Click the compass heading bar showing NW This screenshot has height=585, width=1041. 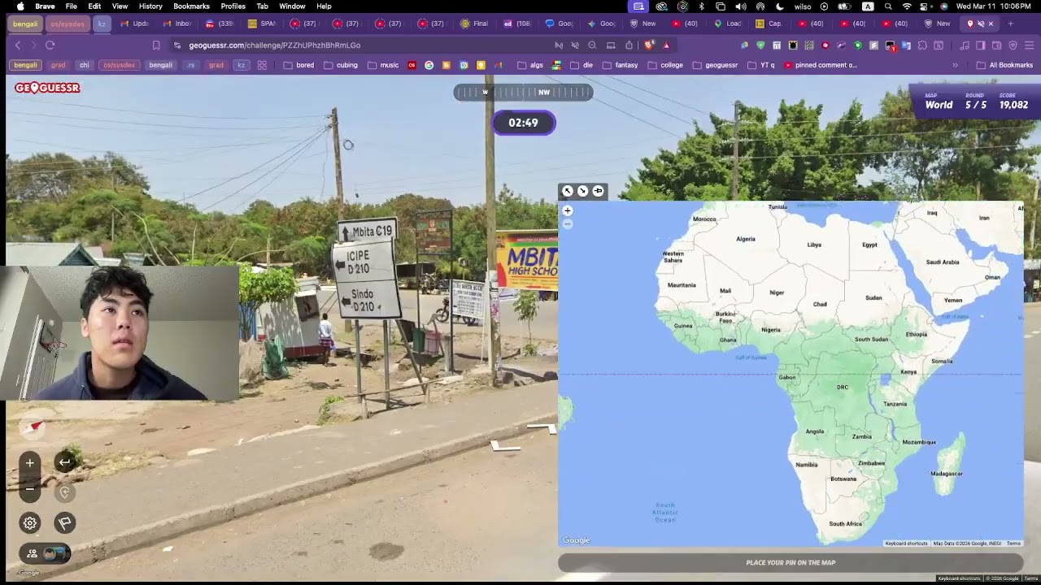523,92
